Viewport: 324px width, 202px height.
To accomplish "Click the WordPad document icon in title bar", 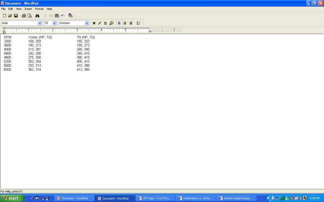I will coord(2,3).
